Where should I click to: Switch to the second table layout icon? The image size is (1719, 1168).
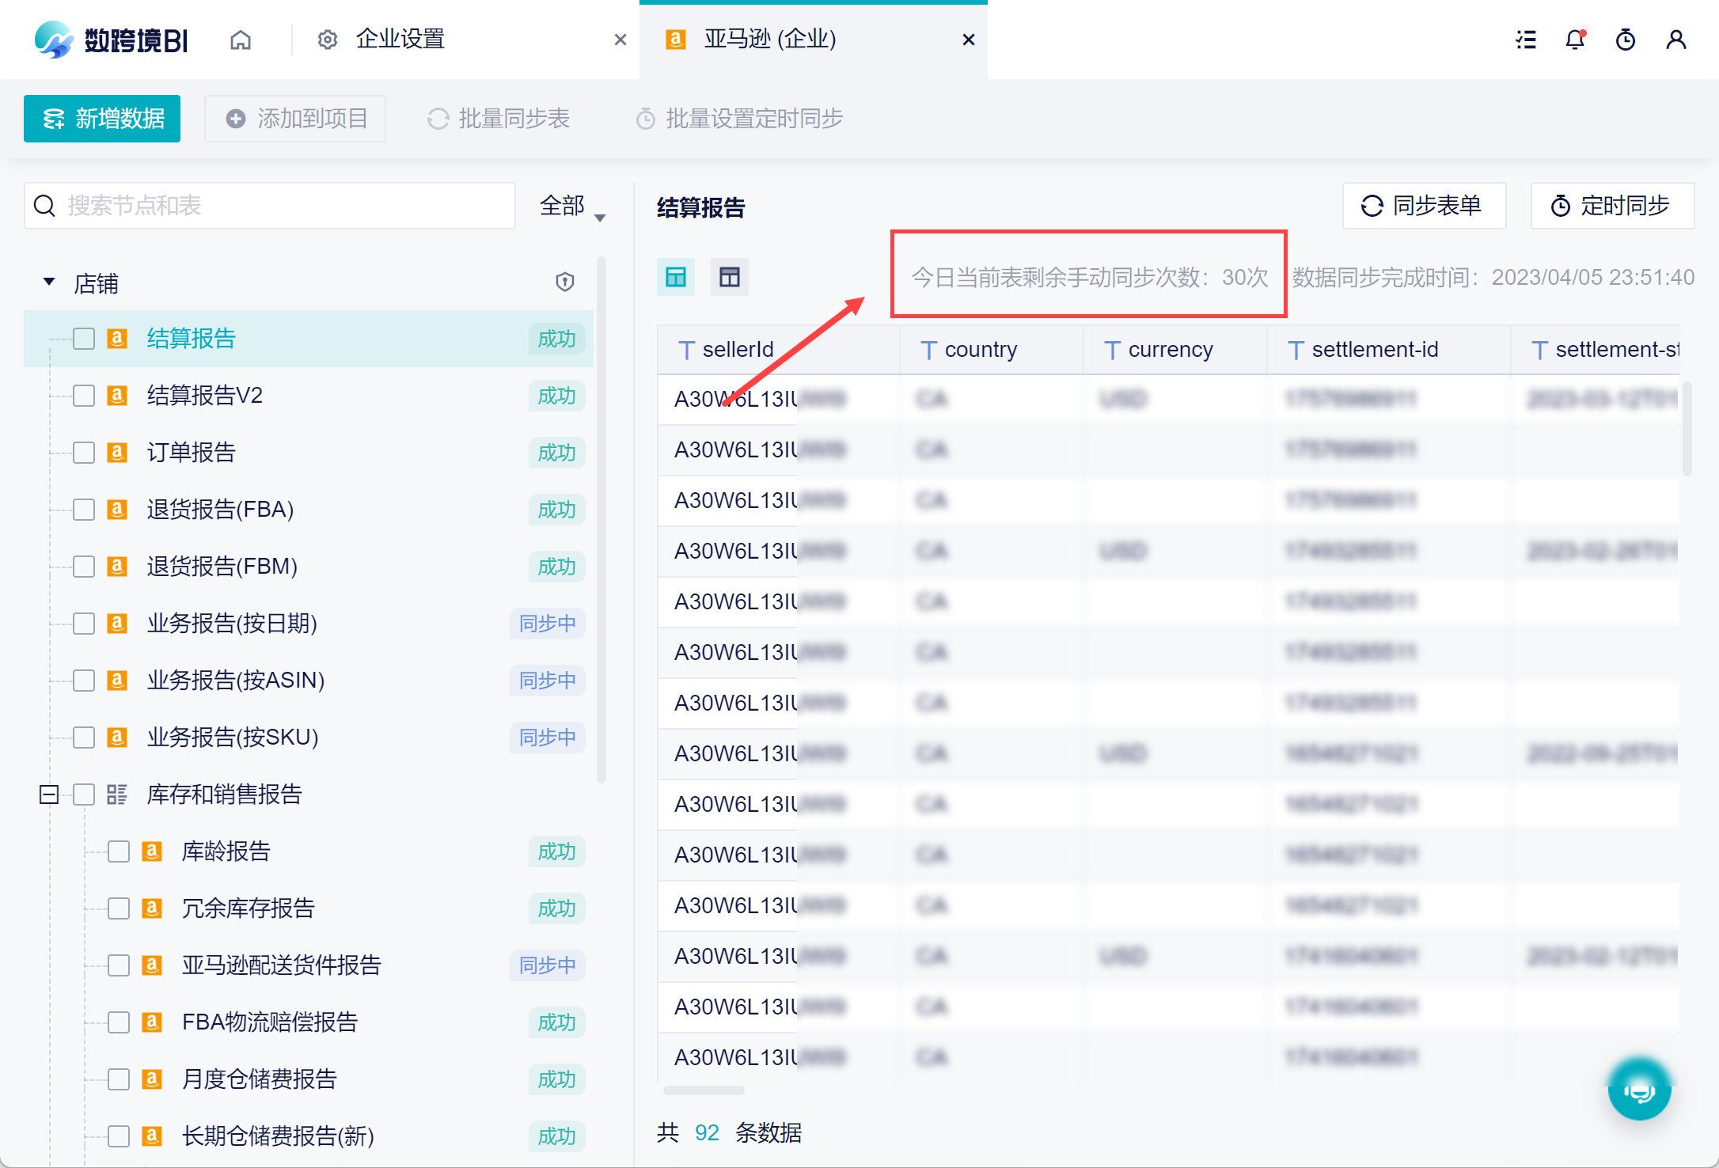click(x=729, y=277)
